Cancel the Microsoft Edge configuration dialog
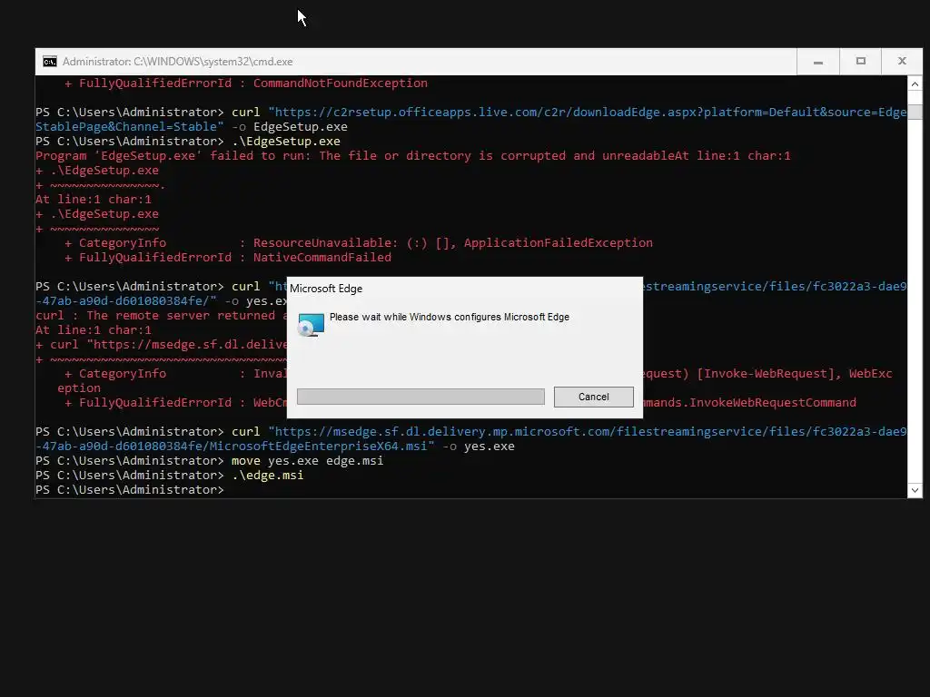Screen dimensions: 930x697 (593, 397)
